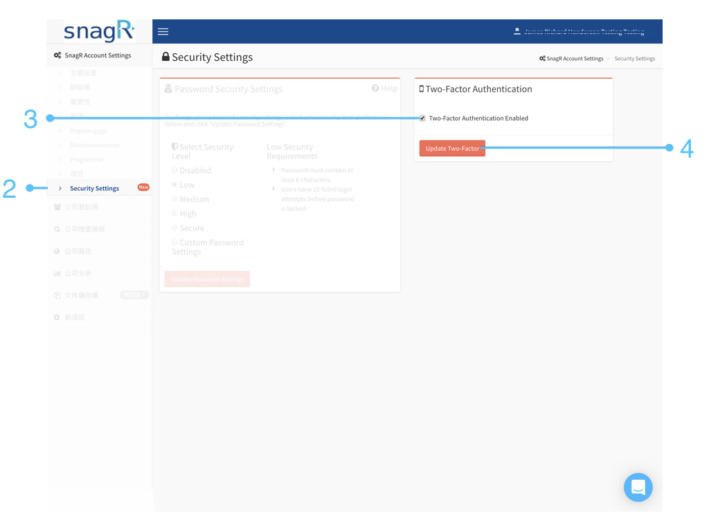Click the Security Settings page title
This screenshot has width=709, height=531.
[x=212, y=57]
